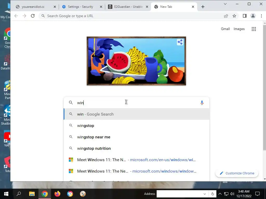Open Chrome three-dot menu
The image size is (266, 199).
[261, 16]
